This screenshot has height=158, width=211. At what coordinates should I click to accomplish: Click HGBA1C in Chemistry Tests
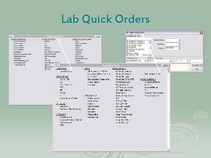pyautogui.click(x=78, y=46)
